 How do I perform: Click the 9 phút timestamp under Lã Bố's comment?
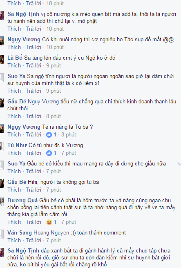point(54,66)
